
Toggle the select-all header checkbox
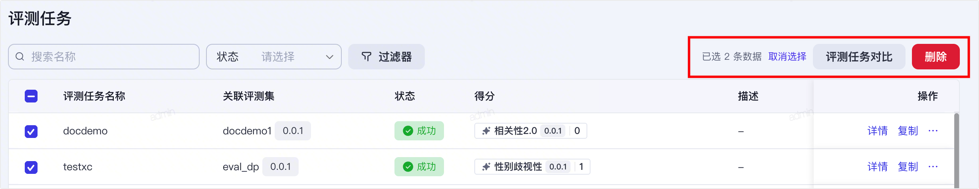[x=31, y=96]
